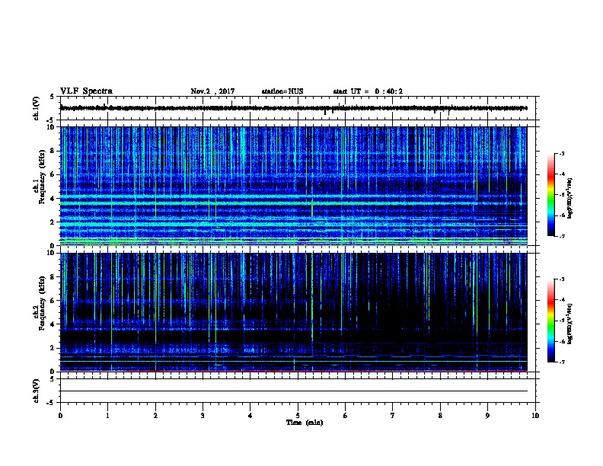Click the time axis tick label "3"
The image size is (603, 466).
(x=203, y=416)
